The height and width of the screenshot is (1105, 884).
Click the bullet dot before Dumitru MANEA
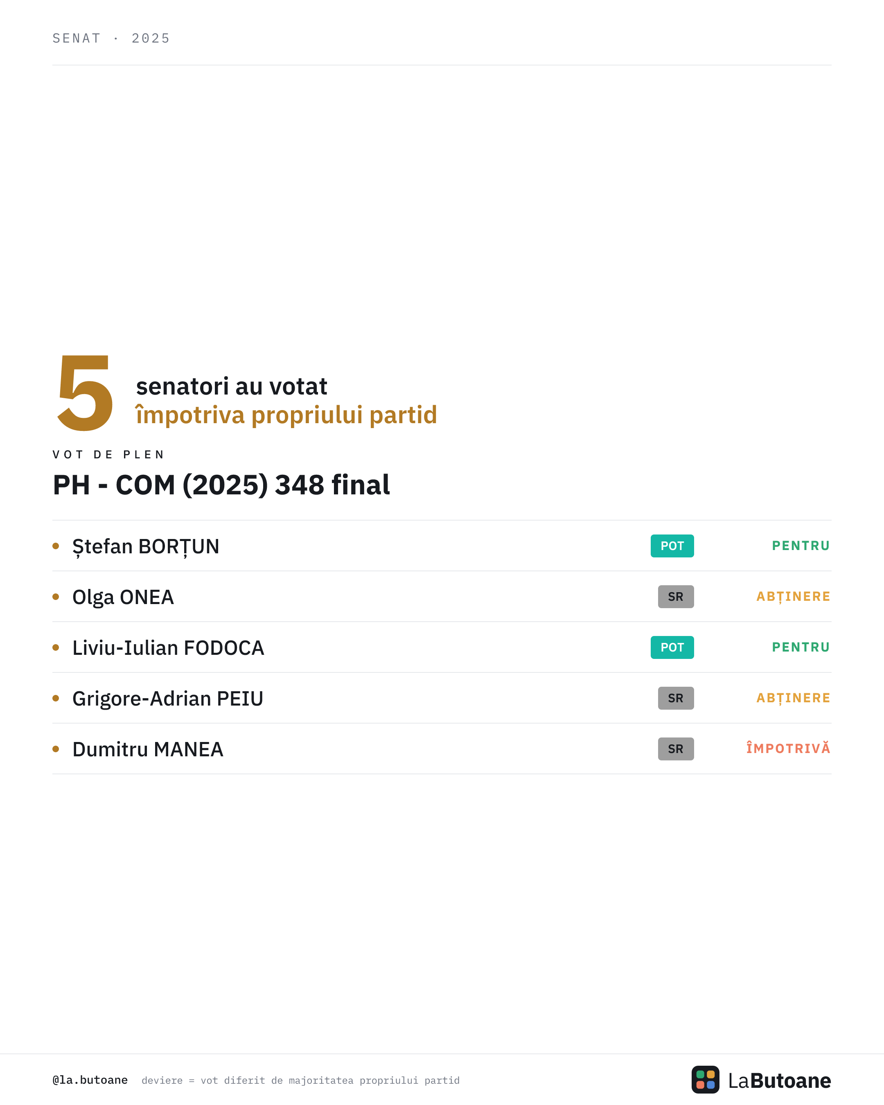point(56,749)
